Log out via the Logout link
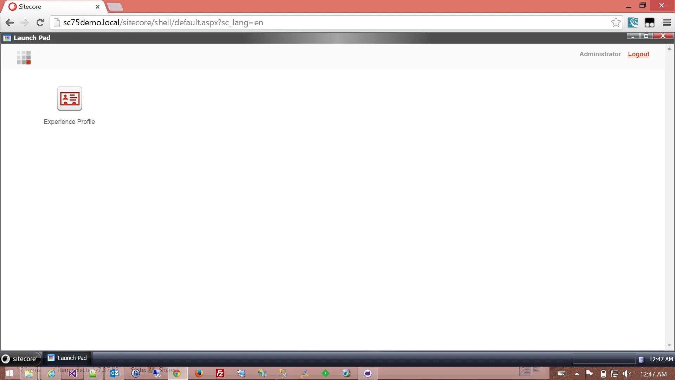 (638, 54)
